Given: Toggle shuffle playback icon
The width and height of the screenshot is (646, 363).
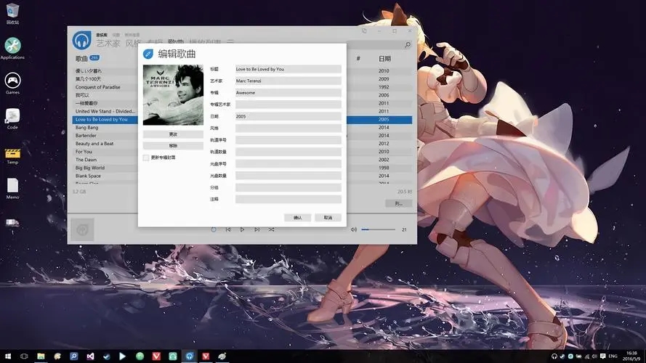Looking at the screenshot, I should [271, 229].
